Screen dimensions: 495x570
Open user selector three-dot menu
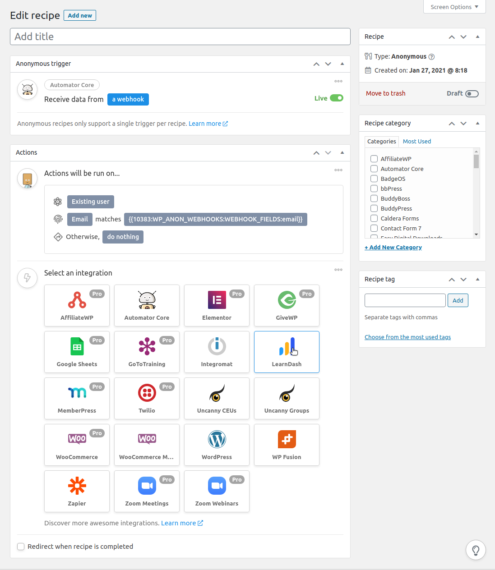pyautogui.click(x=338, y=170)
